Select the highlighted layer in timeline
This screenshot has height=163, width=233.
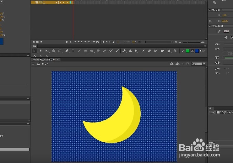pyautogui.click(x=52, y=3)
